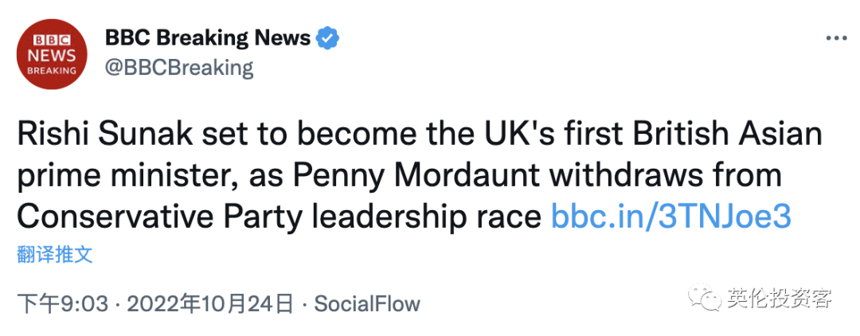Click the blue verified checkmark badge

[328, 38]
